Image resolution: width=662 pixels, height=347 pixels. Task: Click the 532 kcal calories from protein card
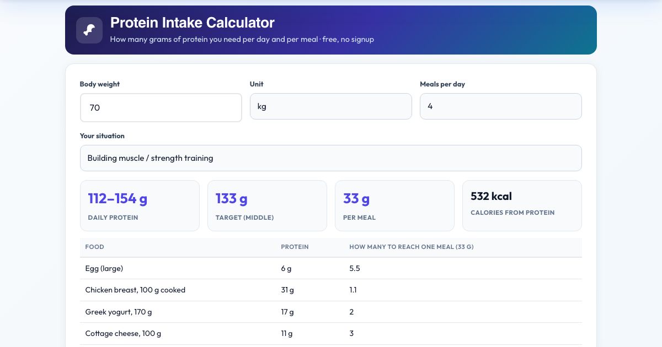coord(522,205)
